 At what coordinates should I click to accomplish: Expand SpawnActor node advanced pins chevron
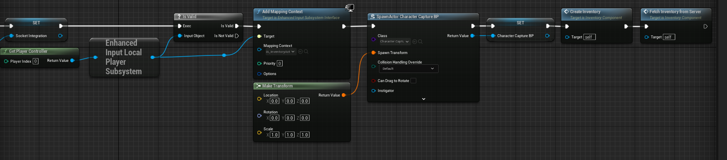point(423,99)
